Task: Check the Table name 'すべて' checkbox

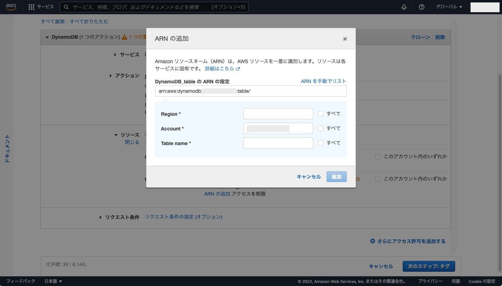Action: (321, 143)
